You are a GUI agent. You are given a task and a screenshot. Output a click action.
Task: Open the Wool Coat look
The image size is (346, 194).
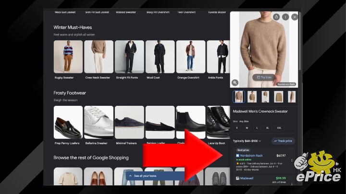click(x=160, y=57)
